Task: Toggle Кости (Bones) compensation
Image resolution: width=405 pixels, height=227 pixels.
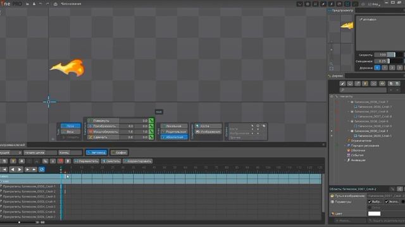Action: click(x=208, y=126)
